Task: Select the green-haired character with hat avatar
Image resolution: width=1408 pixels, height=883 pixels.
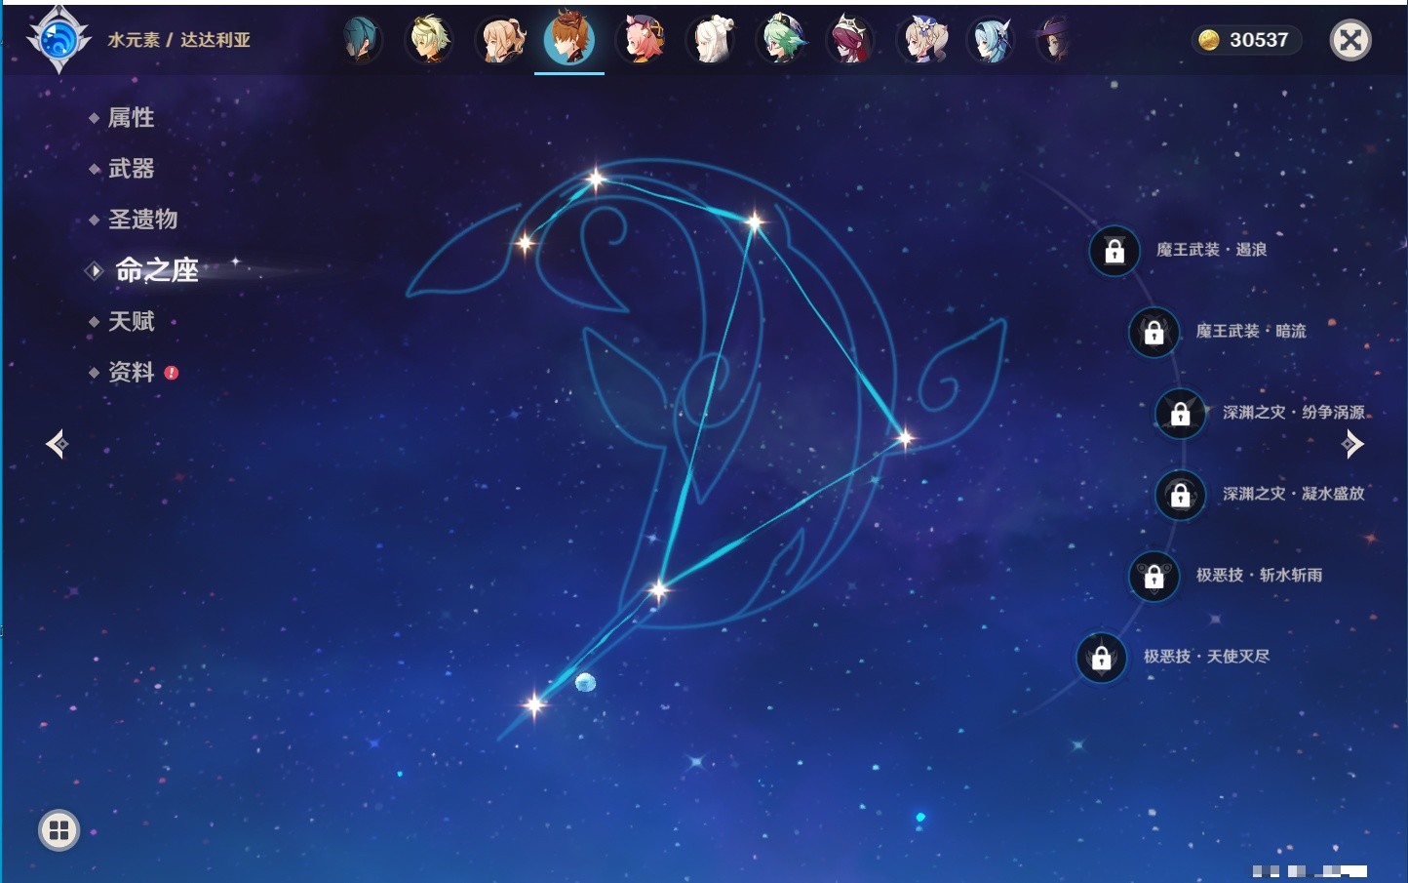Action: pos(782,40)
